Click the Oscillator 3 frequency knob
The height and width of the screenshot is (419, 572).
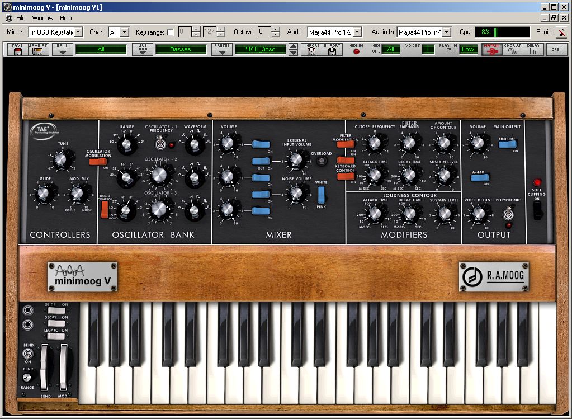click(x=159, y=209)
